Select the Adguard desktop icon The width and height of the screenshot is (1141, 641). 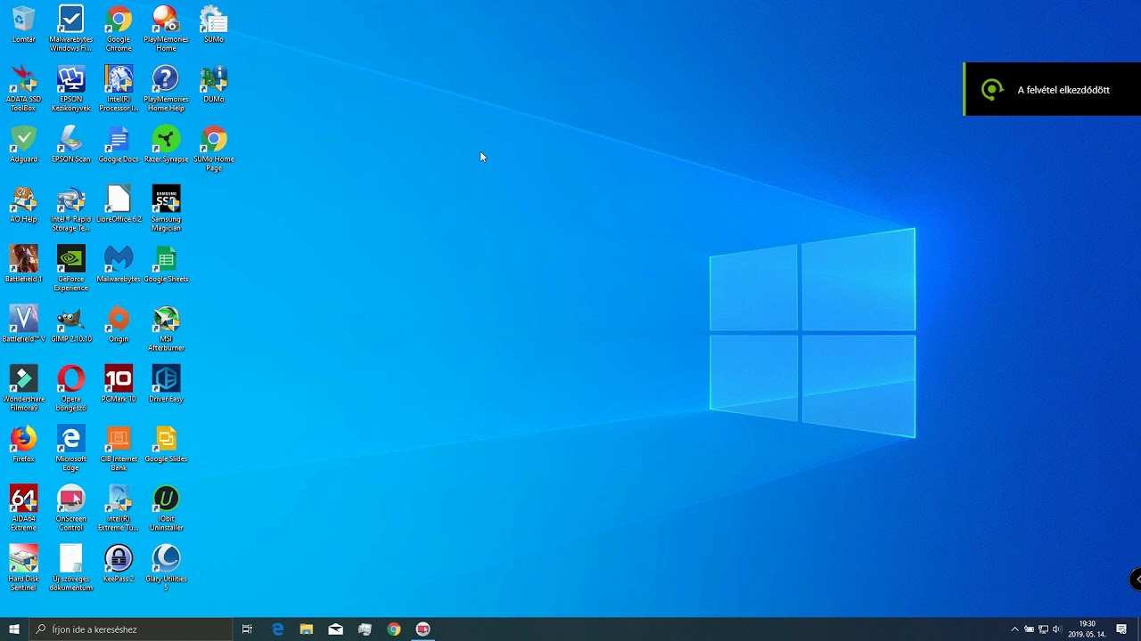(23, 144)
